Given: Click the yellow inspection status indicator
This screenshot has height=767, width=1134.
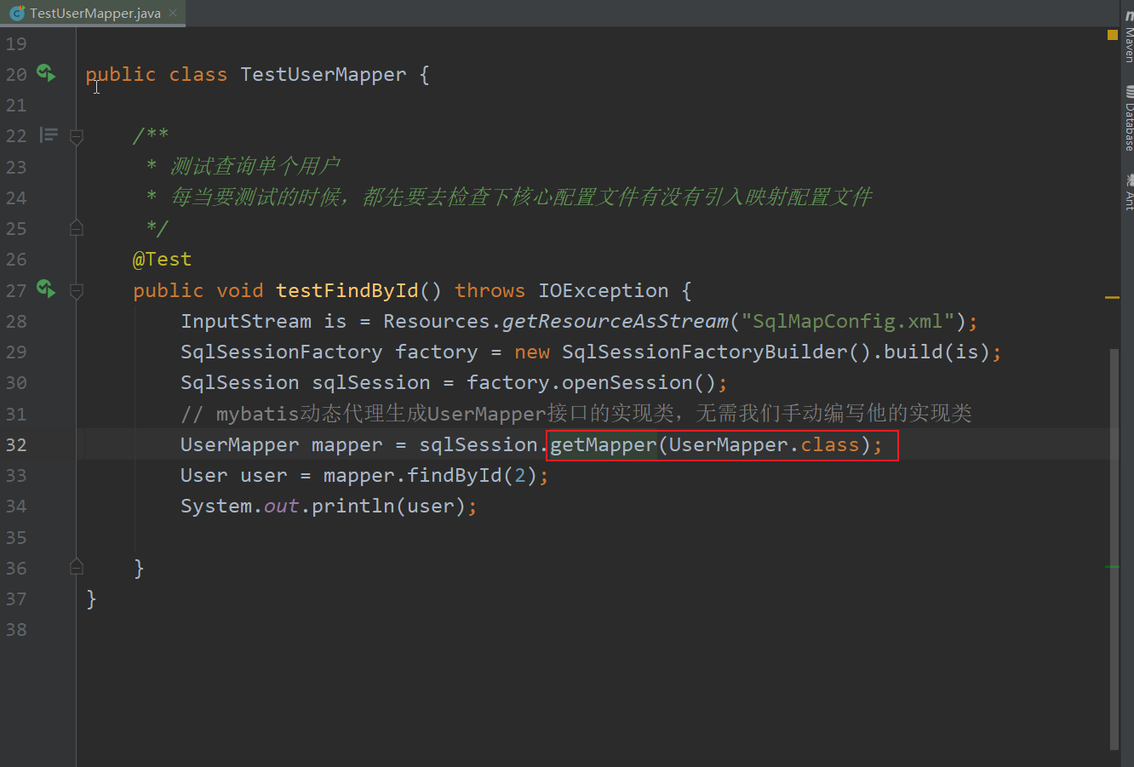Looking at the screenshot, I should pos(1112,35).
